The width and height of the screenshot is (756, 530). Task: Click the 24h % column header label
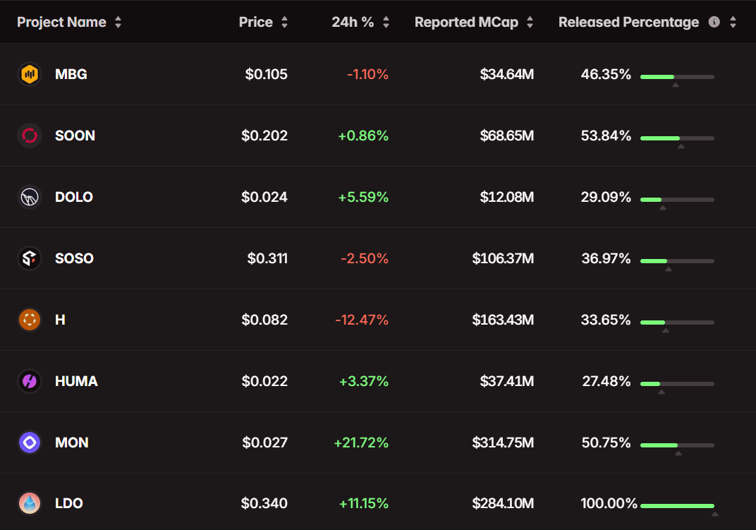point(353,22)
